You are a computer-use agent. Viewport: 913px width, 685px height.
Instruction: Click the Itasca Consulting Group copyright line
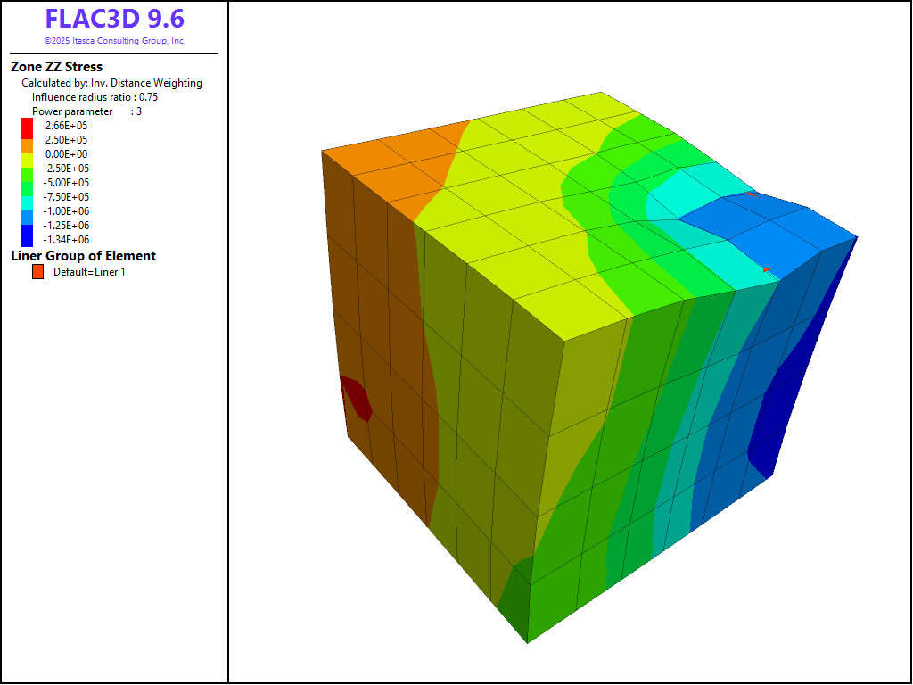(x=114, y=41)
